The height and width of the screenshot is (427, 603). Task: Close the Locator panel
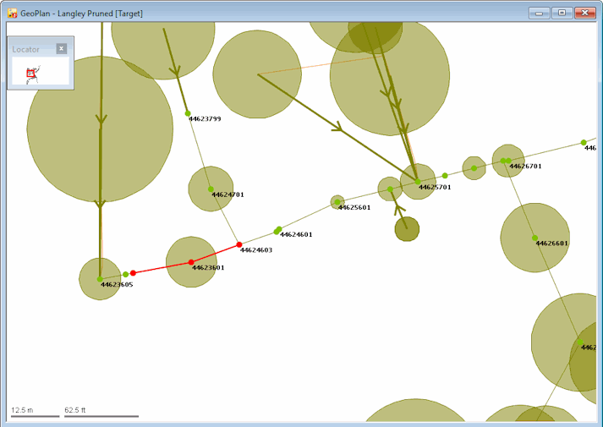point(61,48)
